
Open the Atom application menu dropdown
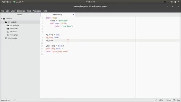point(18,2)
